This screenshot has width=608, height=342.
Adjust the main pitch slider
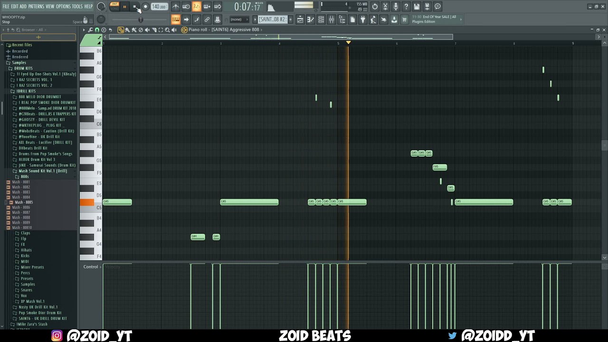pyautogui.click(x=140, y=19)
